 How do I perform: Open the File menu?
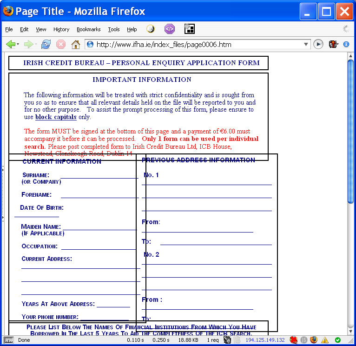click(9, 29)
